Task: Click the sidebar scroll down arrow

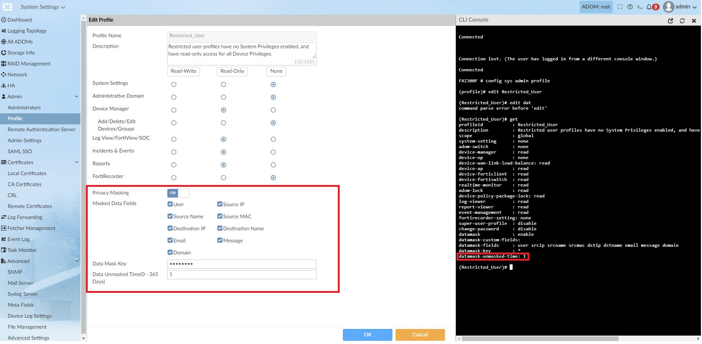Action: point(83,339)
